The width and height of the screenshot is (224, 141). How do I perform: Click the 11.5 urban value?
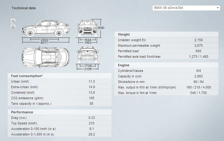point(92,81)
